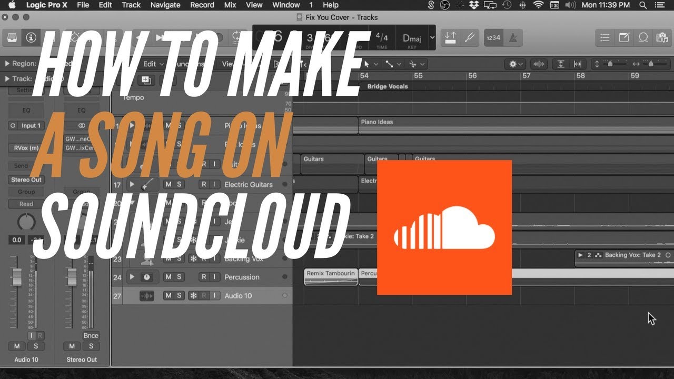Open the Mix menu
Image resolution: width=674 pixels, height=379 pixels.
click(x=230, y=5)
